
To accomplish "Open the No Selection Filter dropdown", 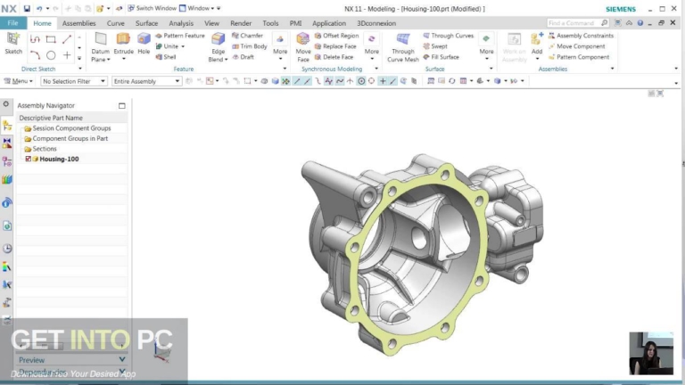I will pos(73,81).
